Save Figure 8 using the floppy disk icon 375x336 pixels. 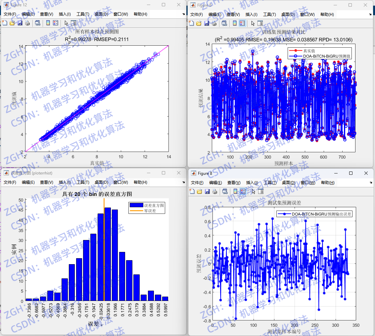[x=207, y=191]
